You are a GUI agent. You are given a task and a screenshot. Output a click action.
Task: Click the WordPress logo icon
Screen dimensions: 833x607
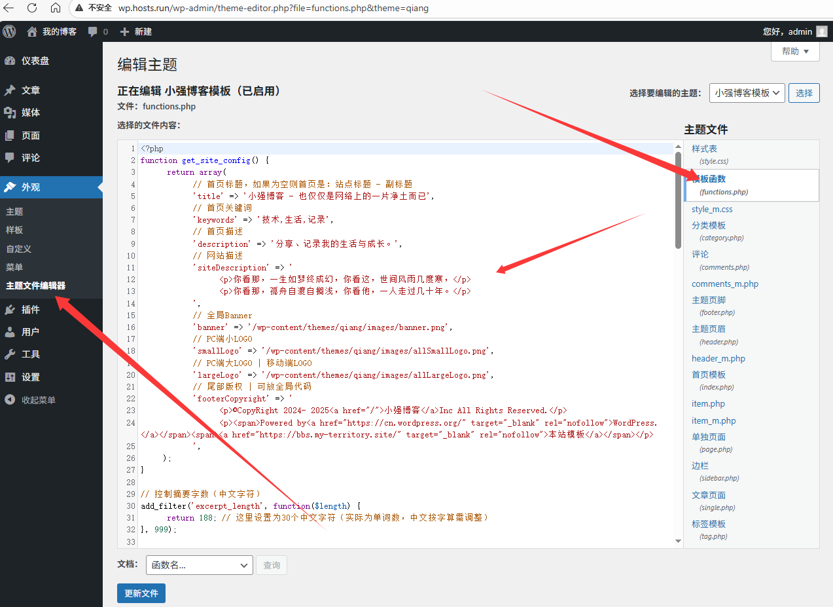tap(9, 31)
